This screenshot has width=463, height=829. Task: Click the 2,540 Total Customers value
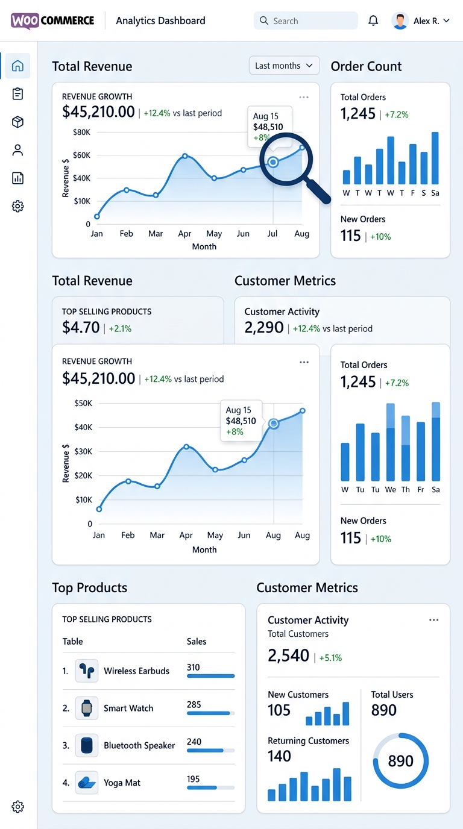pyautogui.click(x=288, y=655)
